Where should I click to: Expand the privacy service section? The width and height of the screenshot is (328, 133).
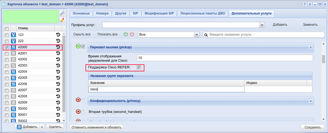[311, 101]
